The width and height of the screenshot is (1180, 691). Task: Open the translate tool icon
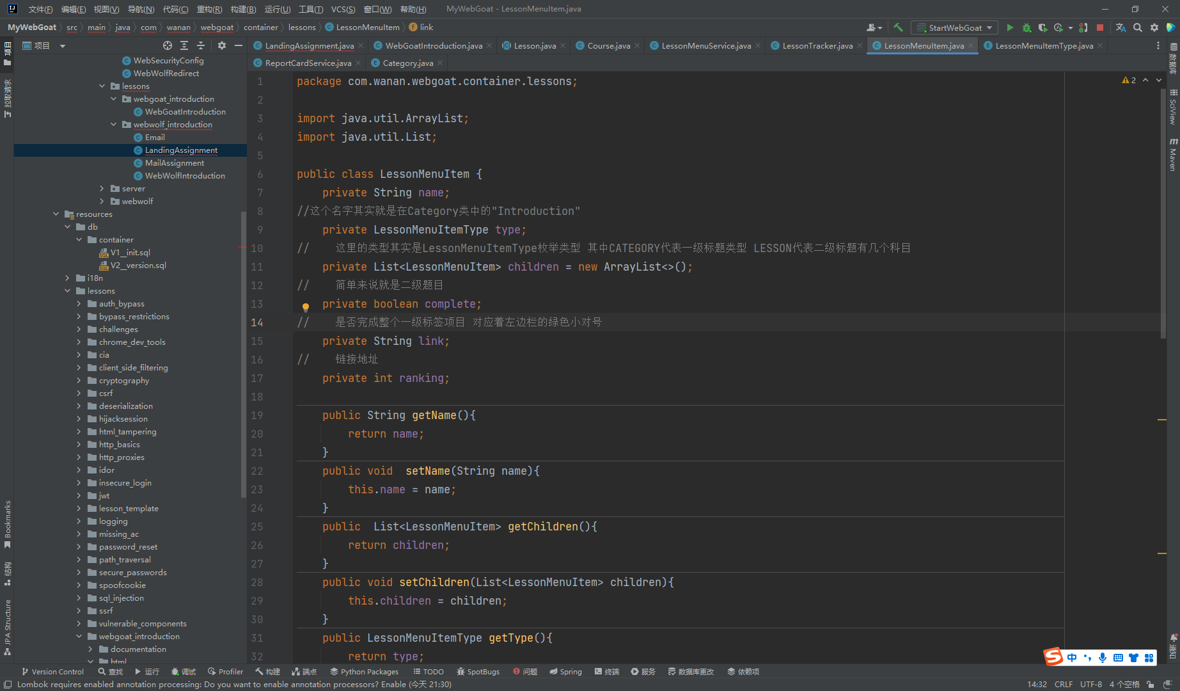[x=1121, y=28]
